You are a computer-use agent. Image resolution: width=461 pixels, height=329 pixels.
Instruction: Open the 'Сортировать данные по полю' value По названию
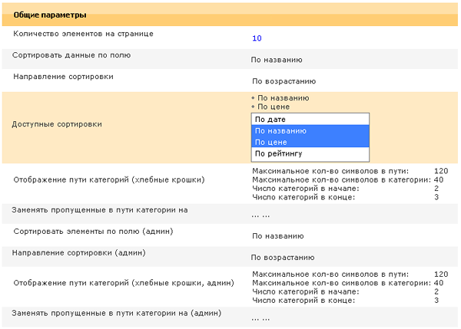[277, 60]
